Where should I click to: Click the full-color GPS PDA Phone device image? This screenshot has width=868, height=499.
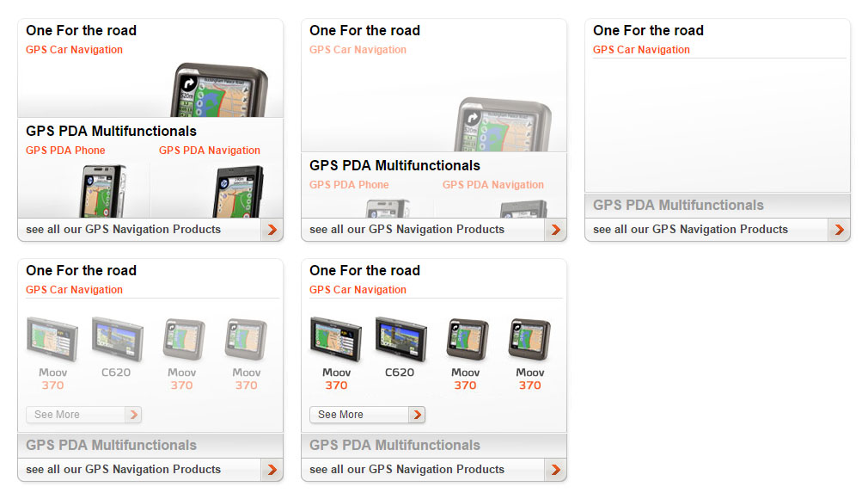tap(103, 191)
